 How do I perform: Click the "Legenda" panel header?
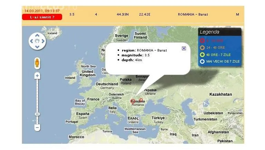coord(210,32)
